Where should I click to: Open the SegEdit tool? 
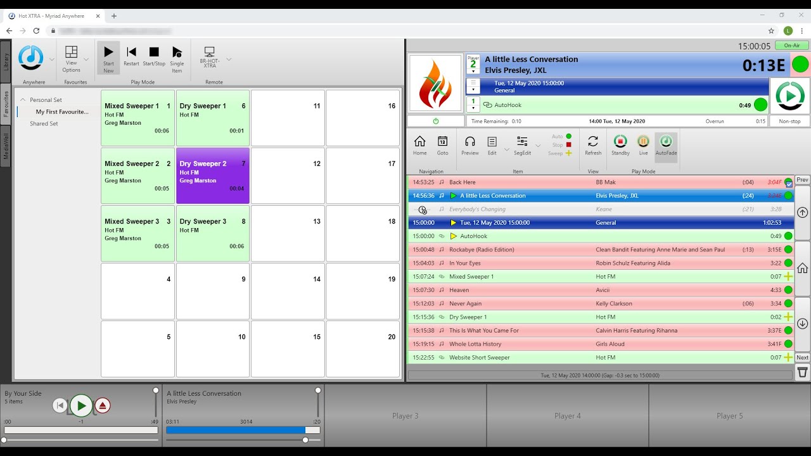coord(522,145)
